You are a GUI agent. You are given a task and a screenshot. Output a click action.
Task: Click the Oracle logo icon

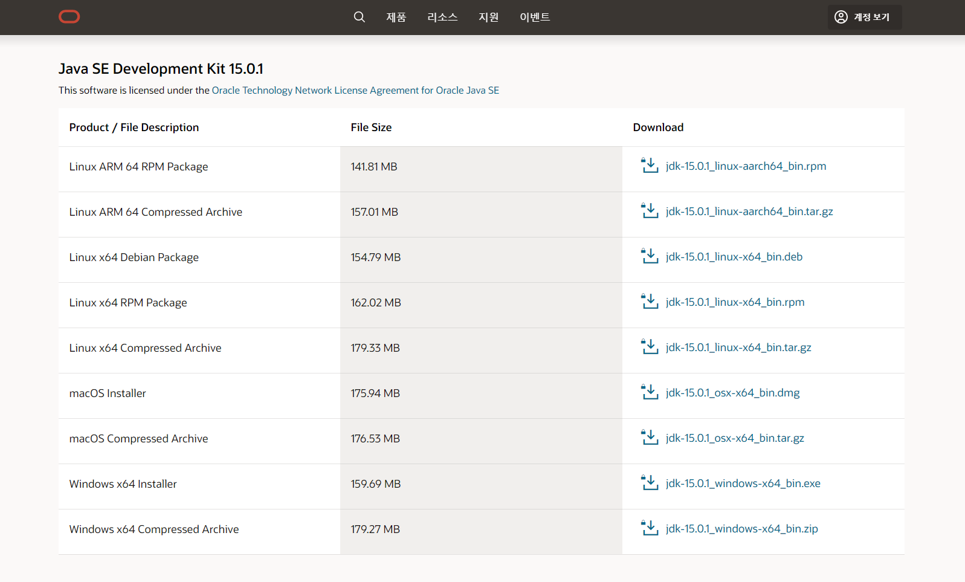[x=69, y=17]
